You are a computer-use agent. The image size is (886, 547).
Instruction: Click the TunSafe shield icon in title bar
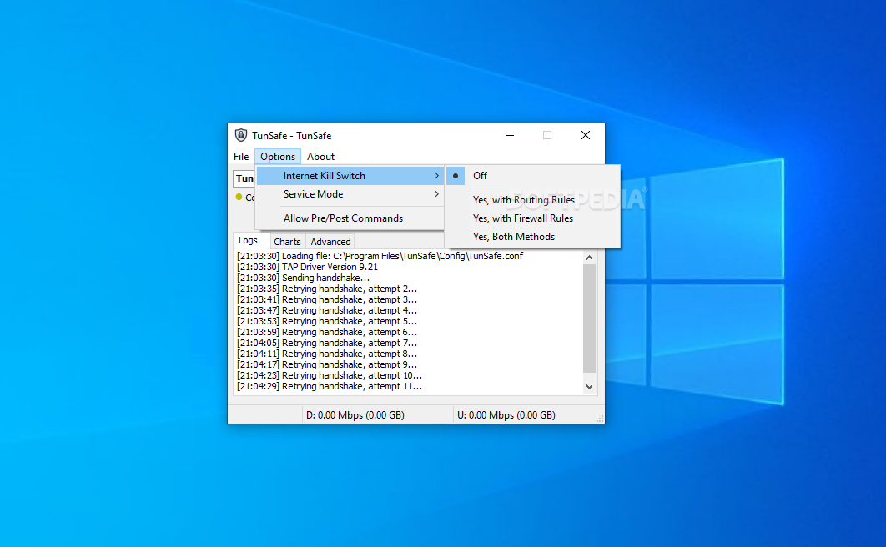(x=241, y=135)
